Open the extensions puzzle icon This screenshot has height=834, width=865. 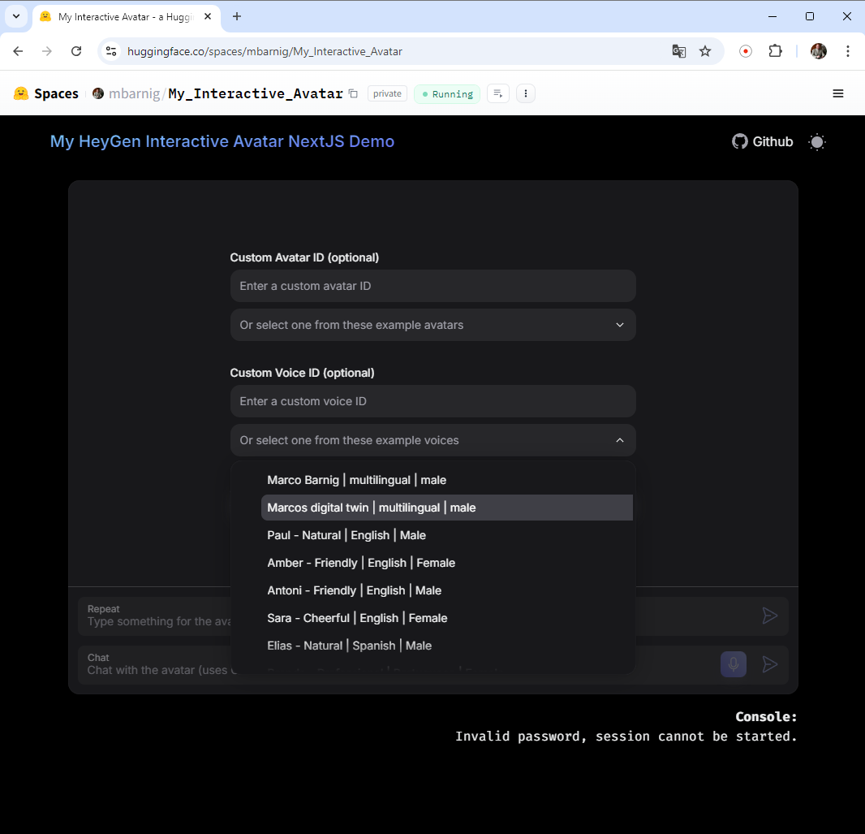[775, 51]
